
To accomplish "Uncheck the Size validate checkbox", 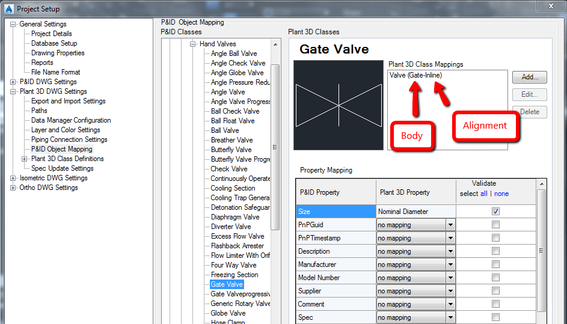I will click(x=495, y=212).
